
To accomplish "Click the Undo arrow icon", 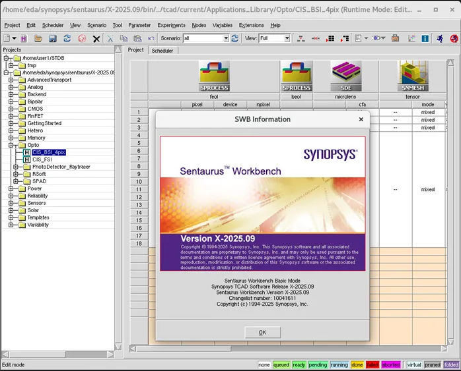I will (x=151, y=38).
